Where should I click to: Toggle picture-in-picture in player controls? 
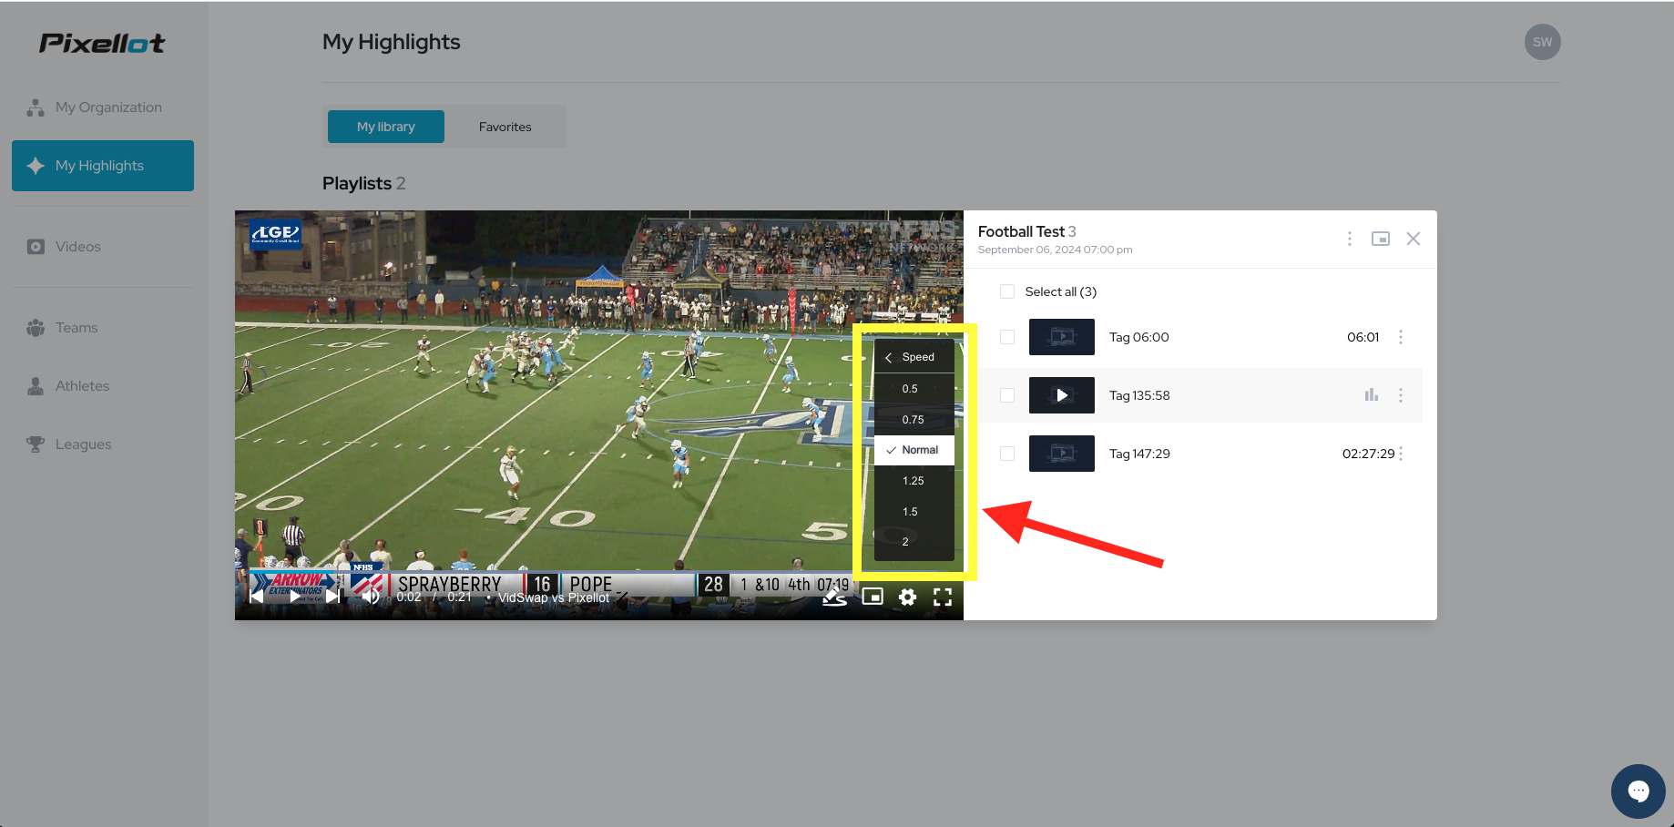tap(873, 597)
